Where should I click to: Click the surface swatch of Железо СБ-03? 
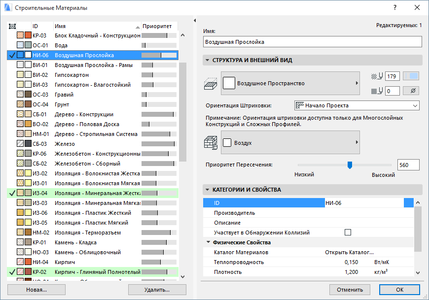coord(28,143)
